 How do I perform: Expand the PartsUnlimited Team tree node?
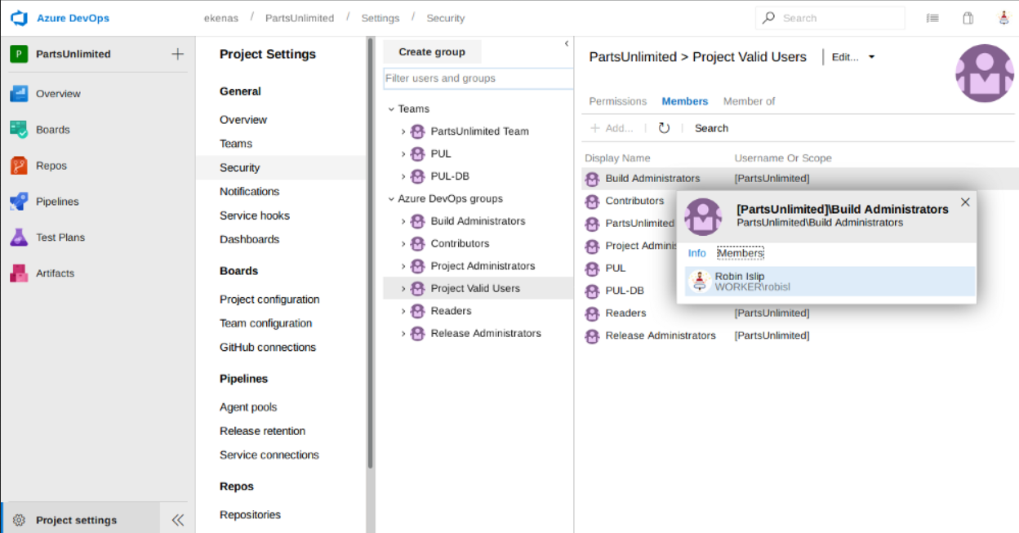coord(403,131)
